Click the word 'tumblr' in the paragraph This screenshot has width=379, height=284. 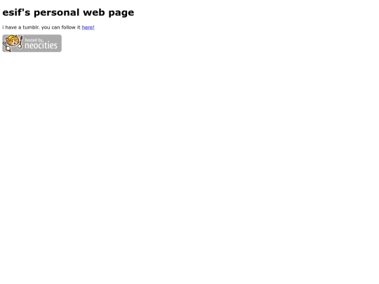[x=31, y=27]
